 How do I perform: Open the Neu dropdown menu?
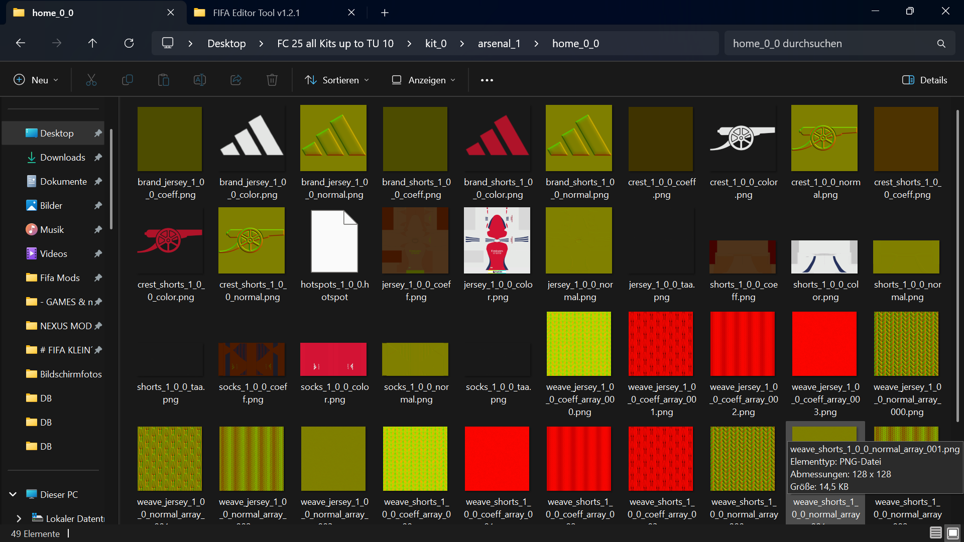pos(36,80)
